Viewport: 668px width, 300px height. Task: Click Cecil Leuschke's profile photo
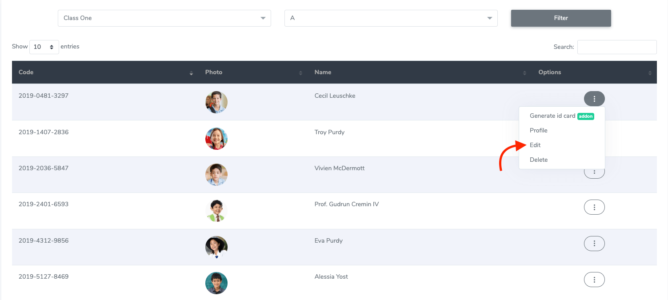(216, 102)
